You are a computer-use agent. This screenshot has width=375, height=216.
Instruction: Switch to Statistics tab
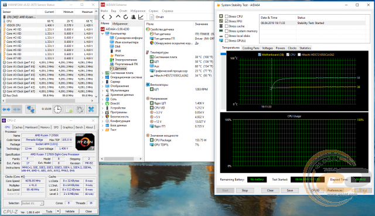click(x=305, y=48)
